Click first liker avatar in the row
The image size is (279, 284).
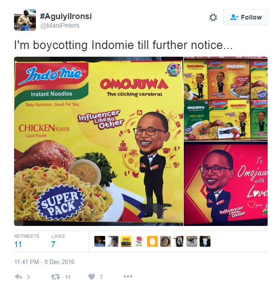click(x=100, y=241)
